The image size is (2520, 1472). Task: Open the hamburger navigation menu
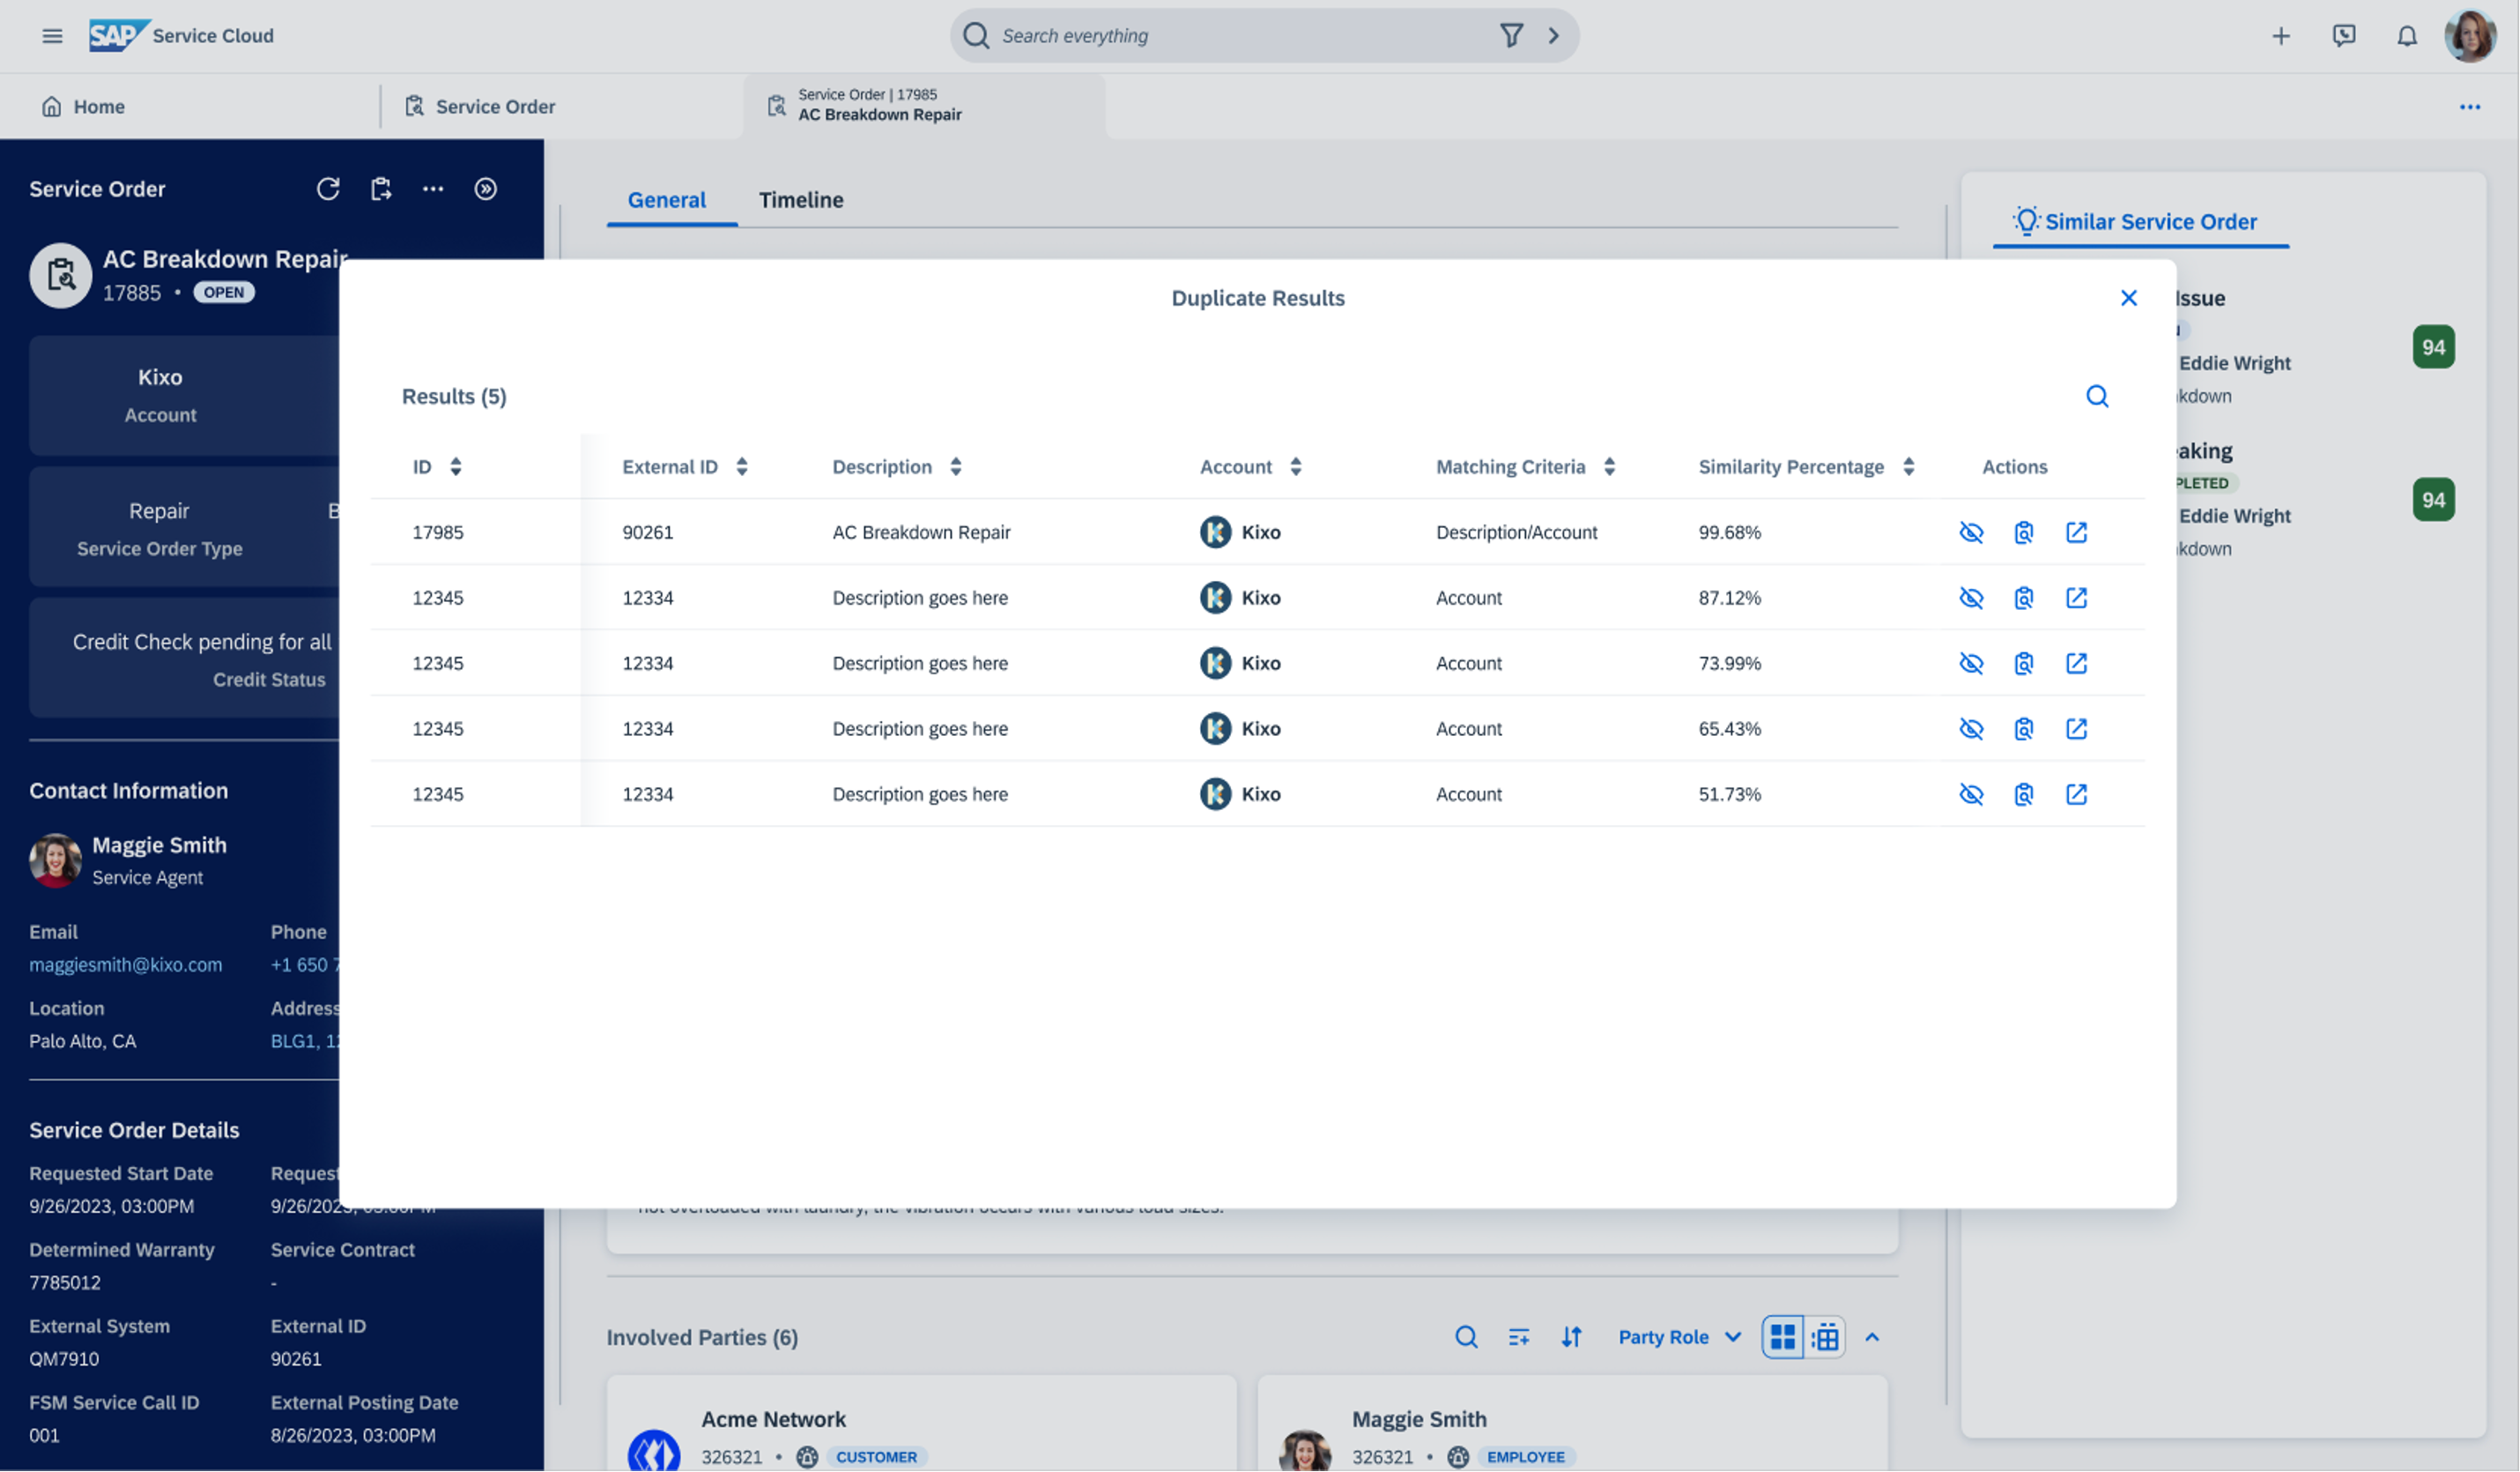(x=52, y=36)
